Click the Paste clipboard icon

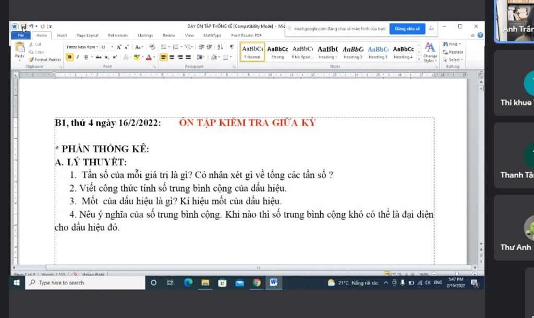point(19,47)
